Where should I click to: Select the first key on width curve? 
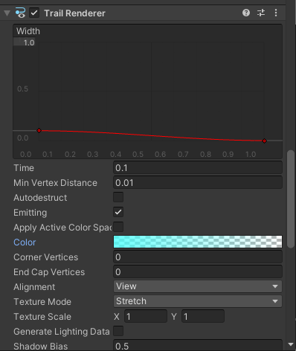[39, 130]
